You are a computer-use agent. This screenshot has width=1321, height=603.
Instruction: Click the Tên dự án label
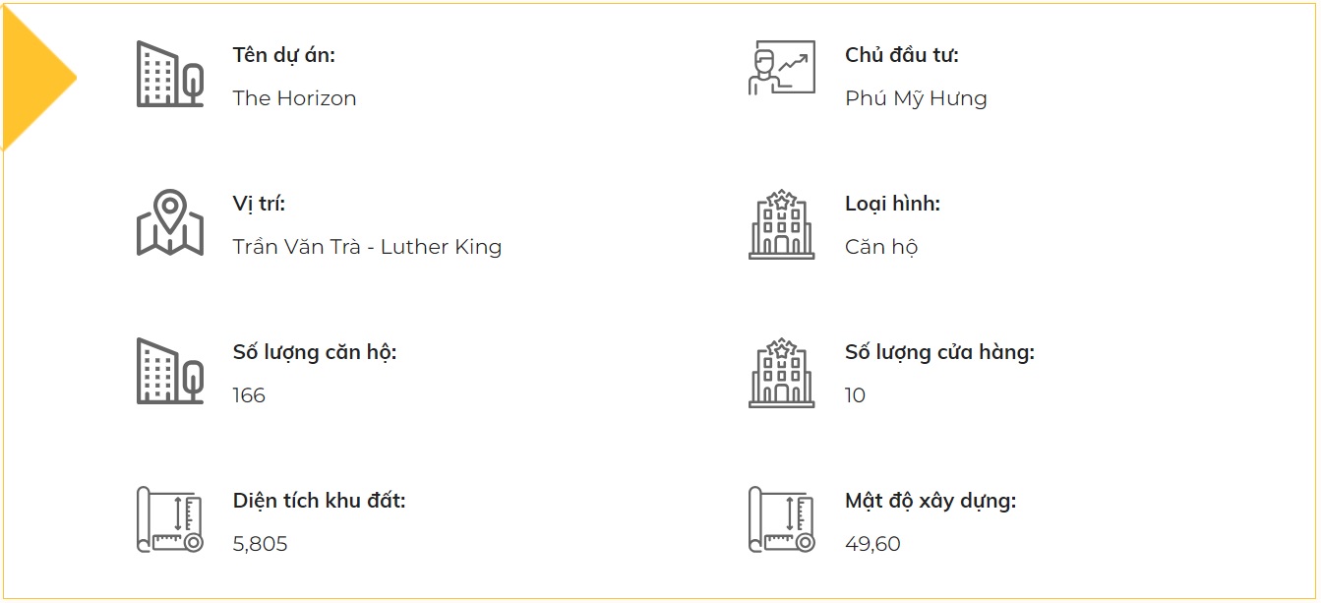[x=283, y=55]
